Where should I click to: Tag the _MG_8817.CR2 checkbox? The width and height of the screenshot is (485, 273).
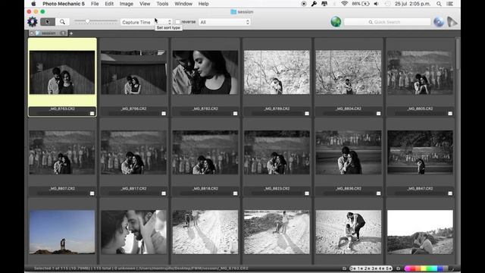[164, 193]
